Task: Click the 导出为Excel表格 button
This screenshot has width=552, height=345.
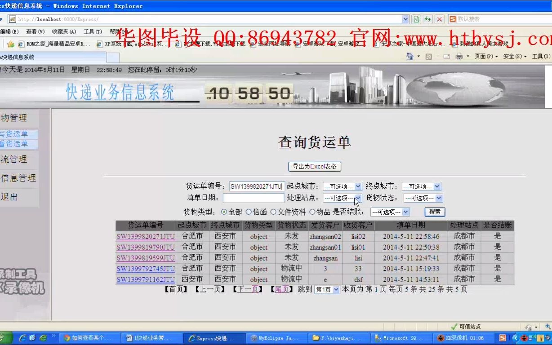Action: coord(314,166)
